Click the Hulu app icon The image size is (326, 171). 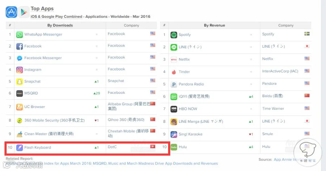(x=174, y=147)
